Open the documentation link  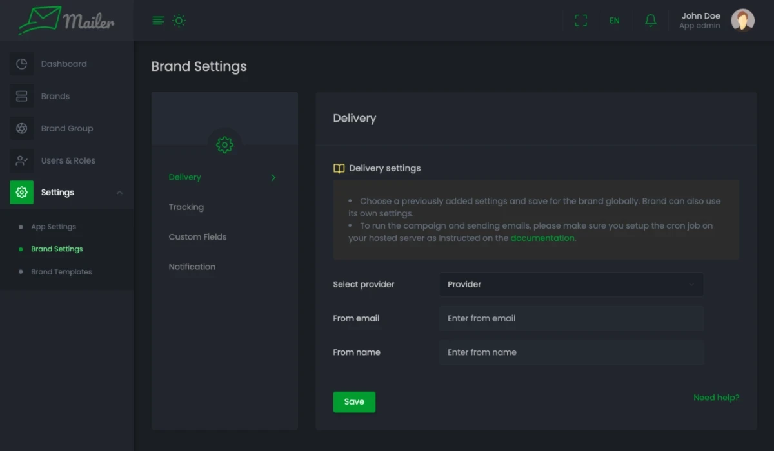pos(542,238)
